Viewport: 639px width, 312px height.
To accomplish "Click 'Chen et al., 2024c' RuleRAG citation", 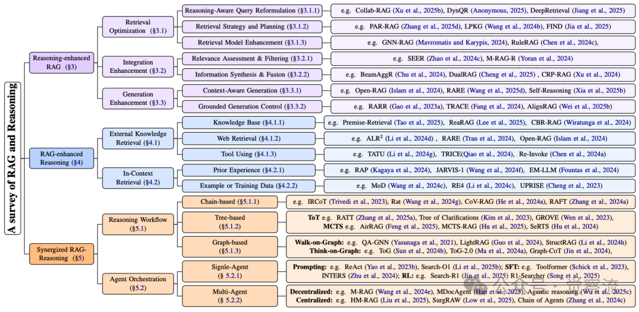I will tap(569, 43).
